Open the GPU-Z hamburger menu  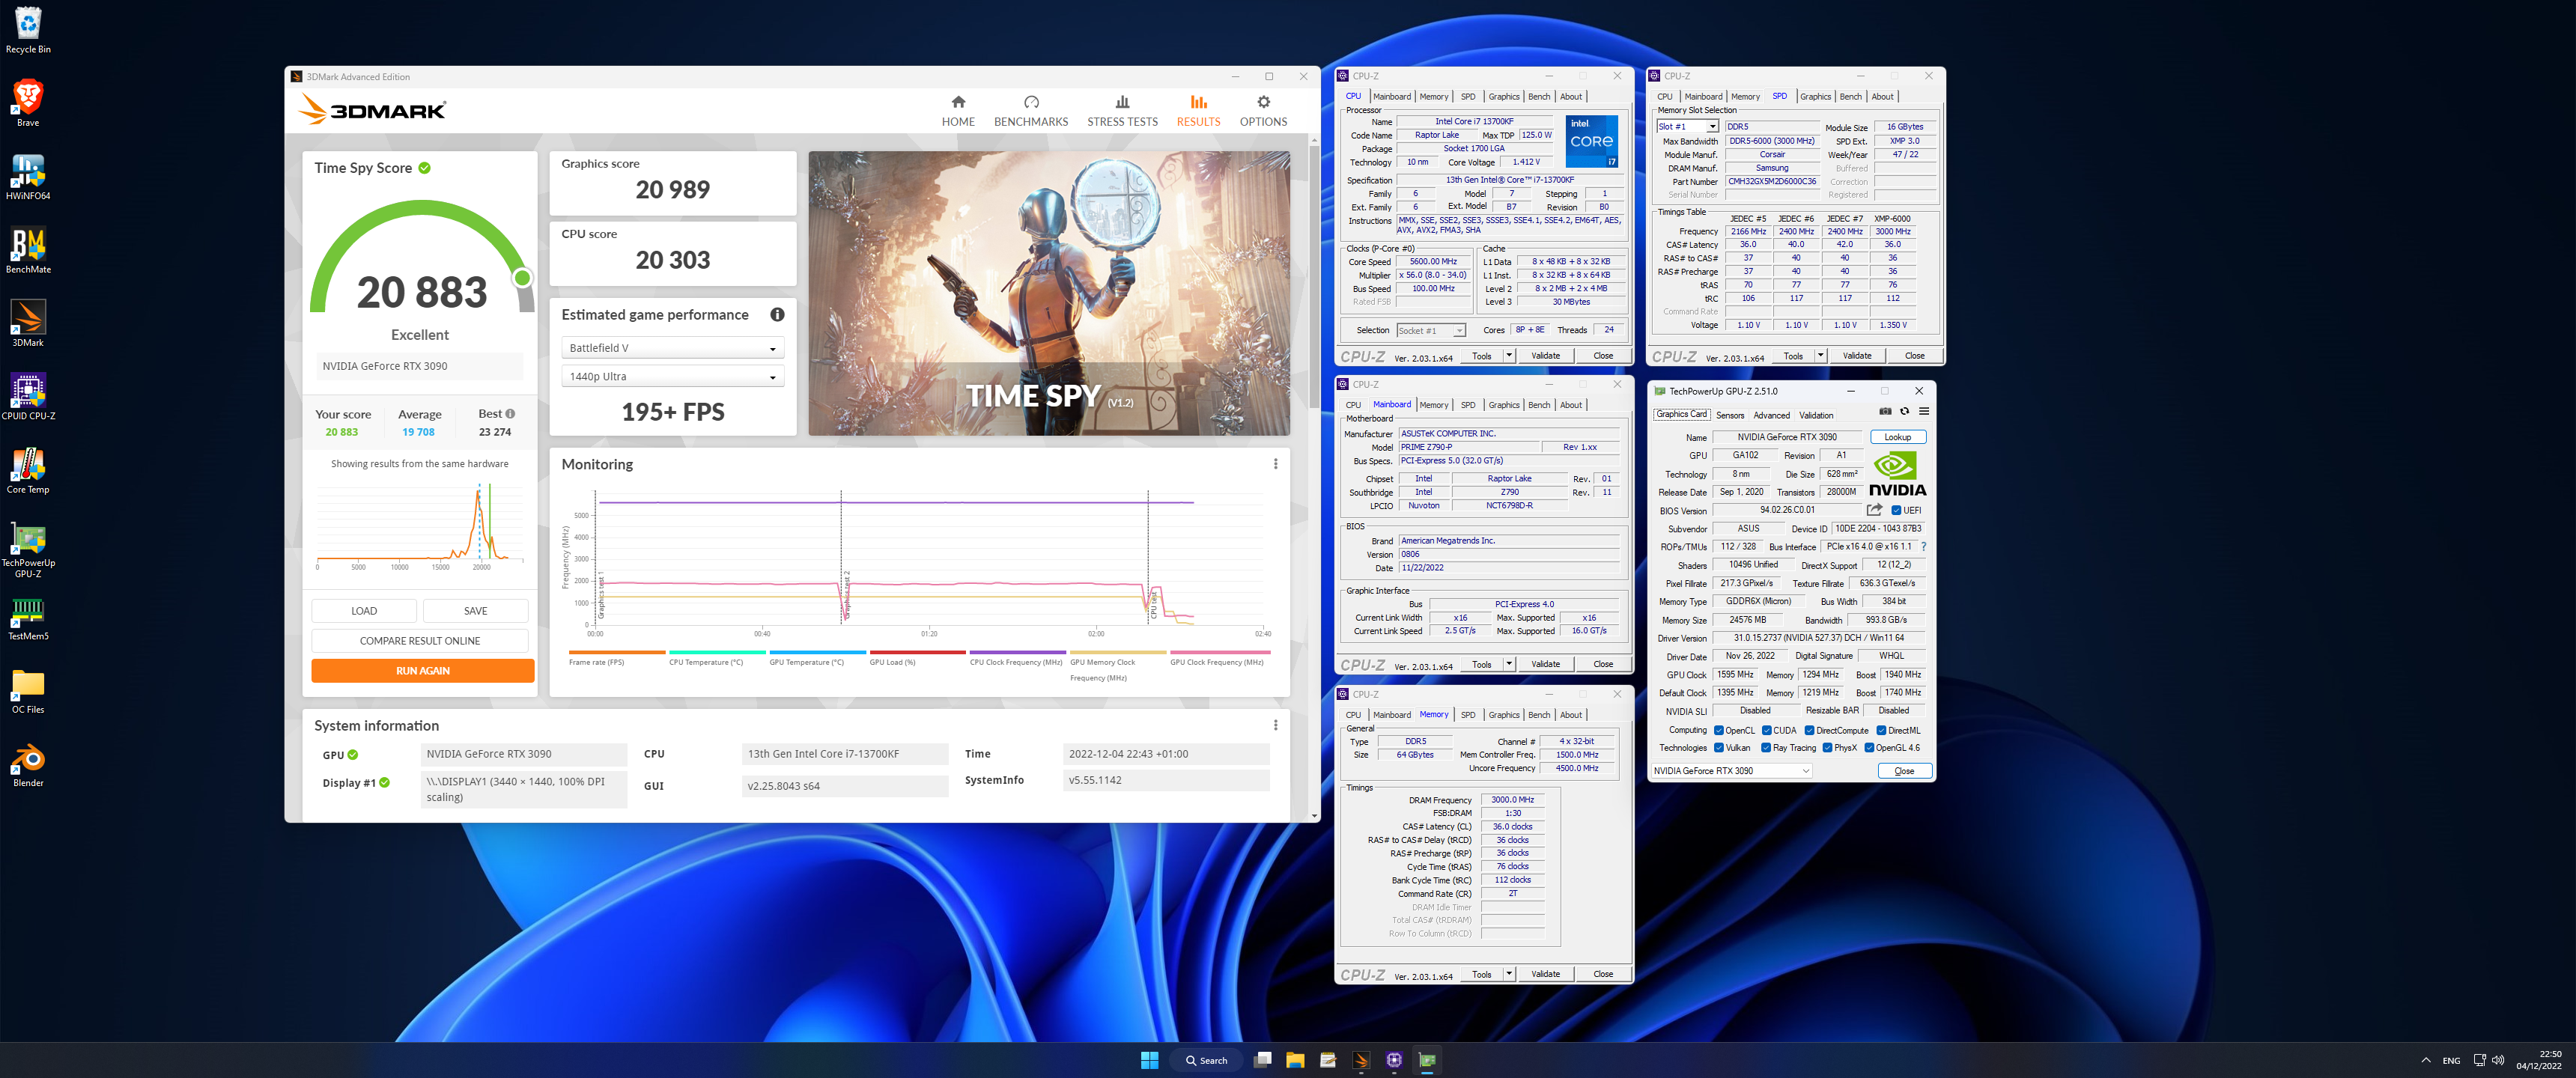click(x=1923, y=411)
